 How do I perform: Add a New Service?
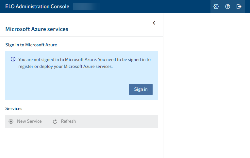click(x=25, y=121)
